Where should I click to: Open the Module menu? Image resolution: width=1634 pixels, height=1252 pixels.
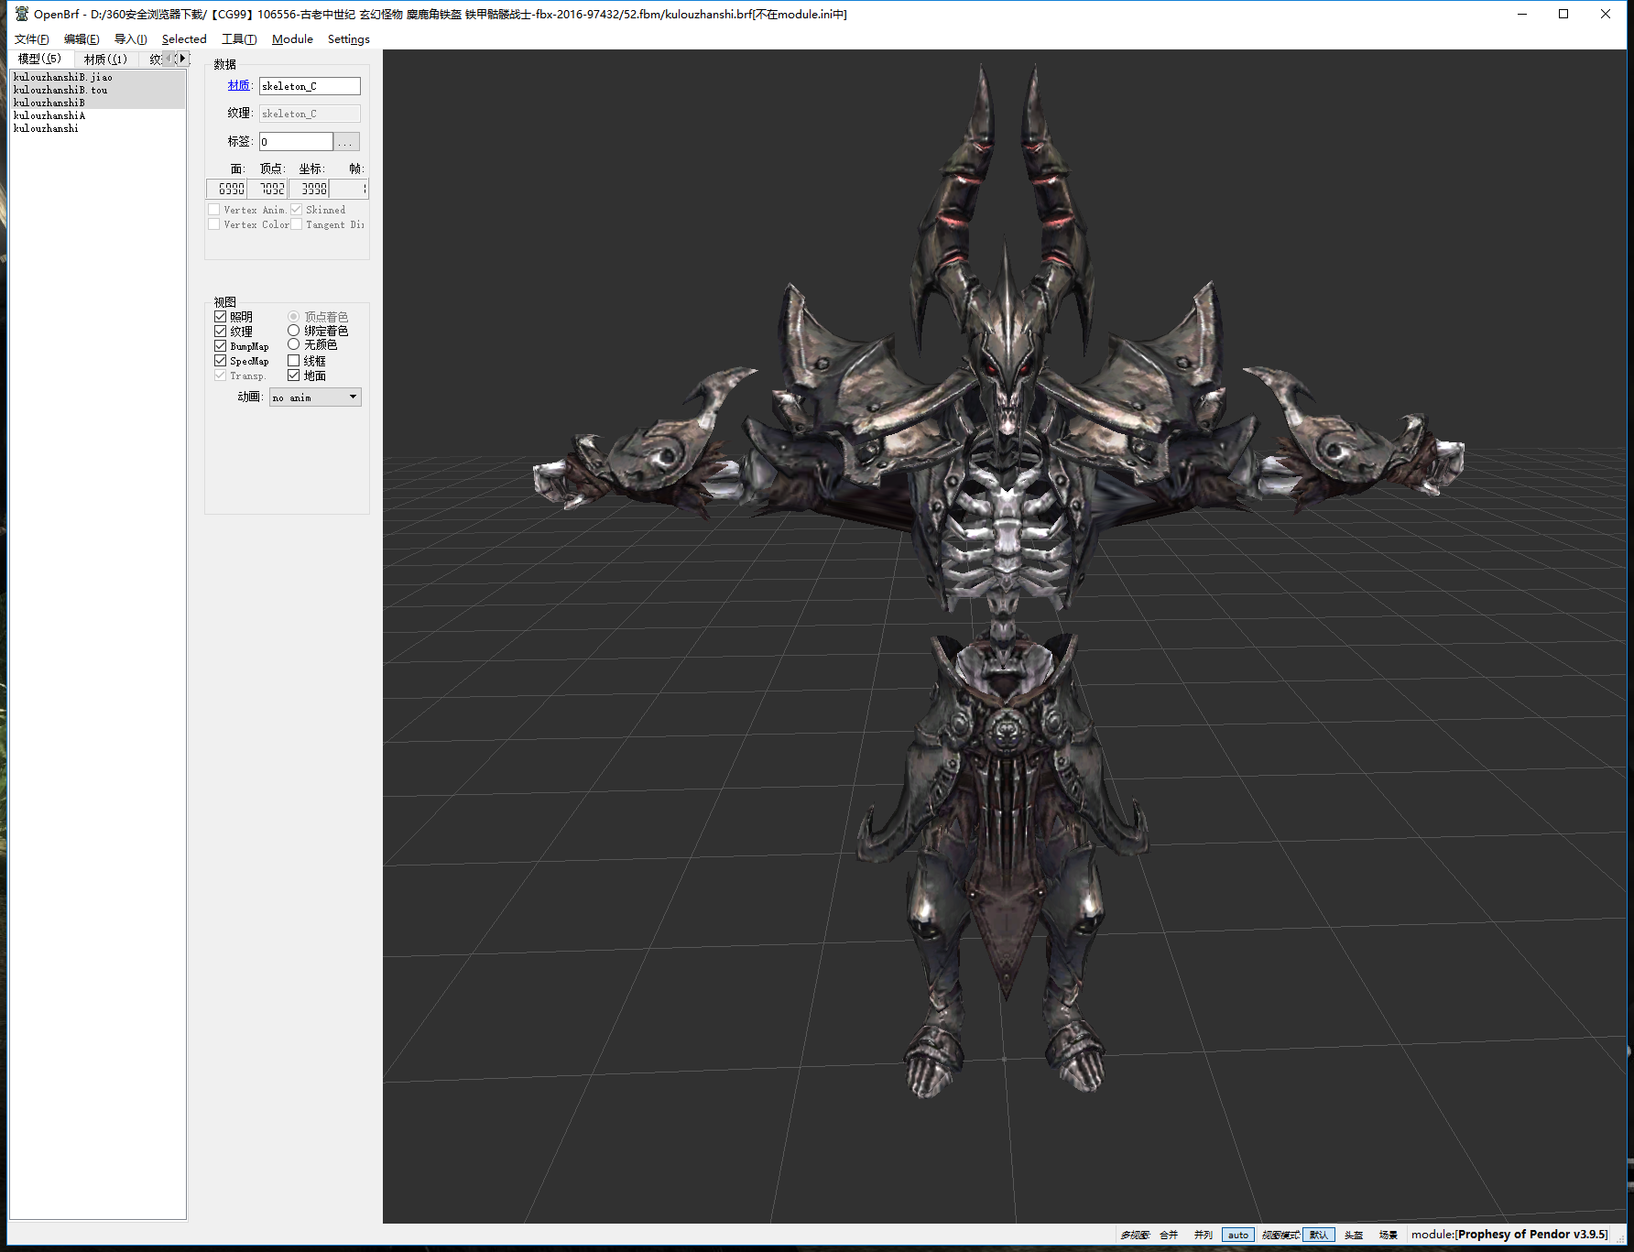click(292, 39)
